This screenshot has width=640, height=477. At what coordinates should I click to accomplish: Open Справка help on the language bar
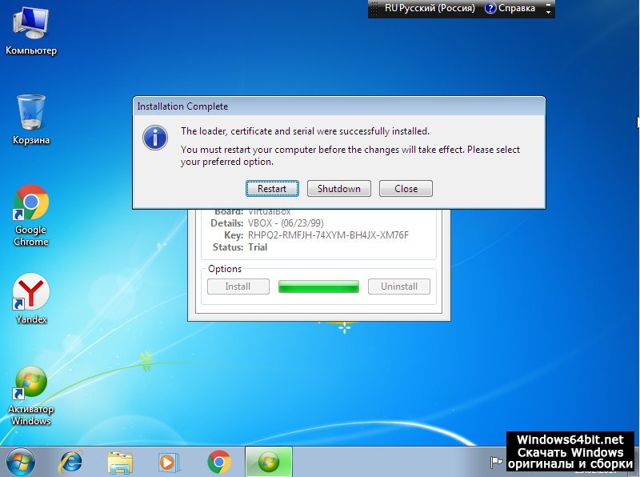(x=510, y=8)
